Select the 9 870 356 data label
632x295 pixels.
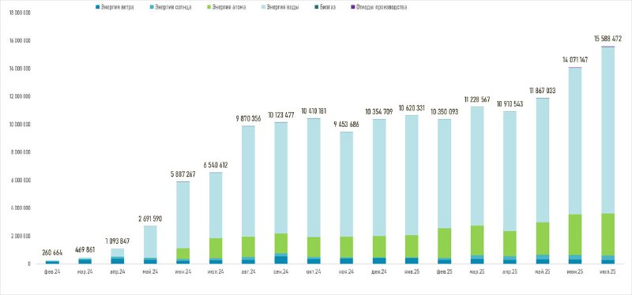(248, 119)
